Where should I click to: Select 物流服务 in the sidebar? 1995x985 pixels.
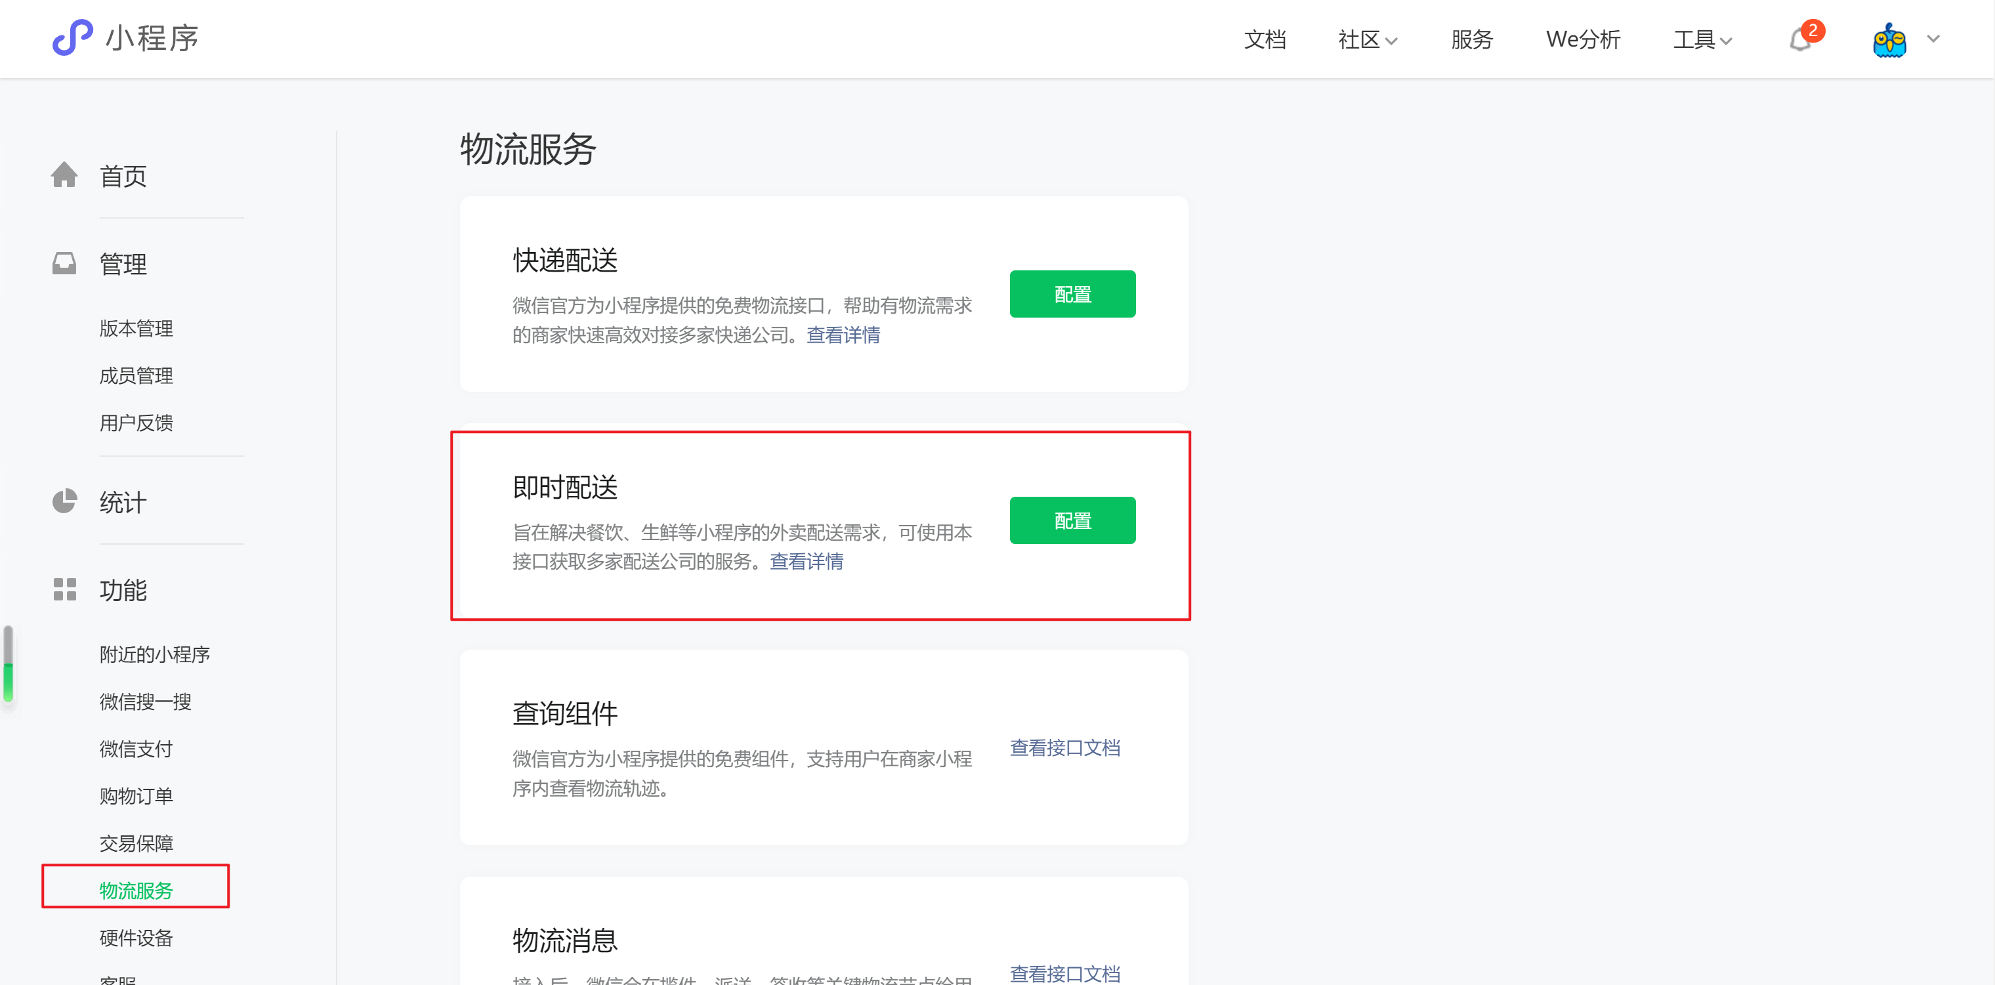[x=136, y=890]
